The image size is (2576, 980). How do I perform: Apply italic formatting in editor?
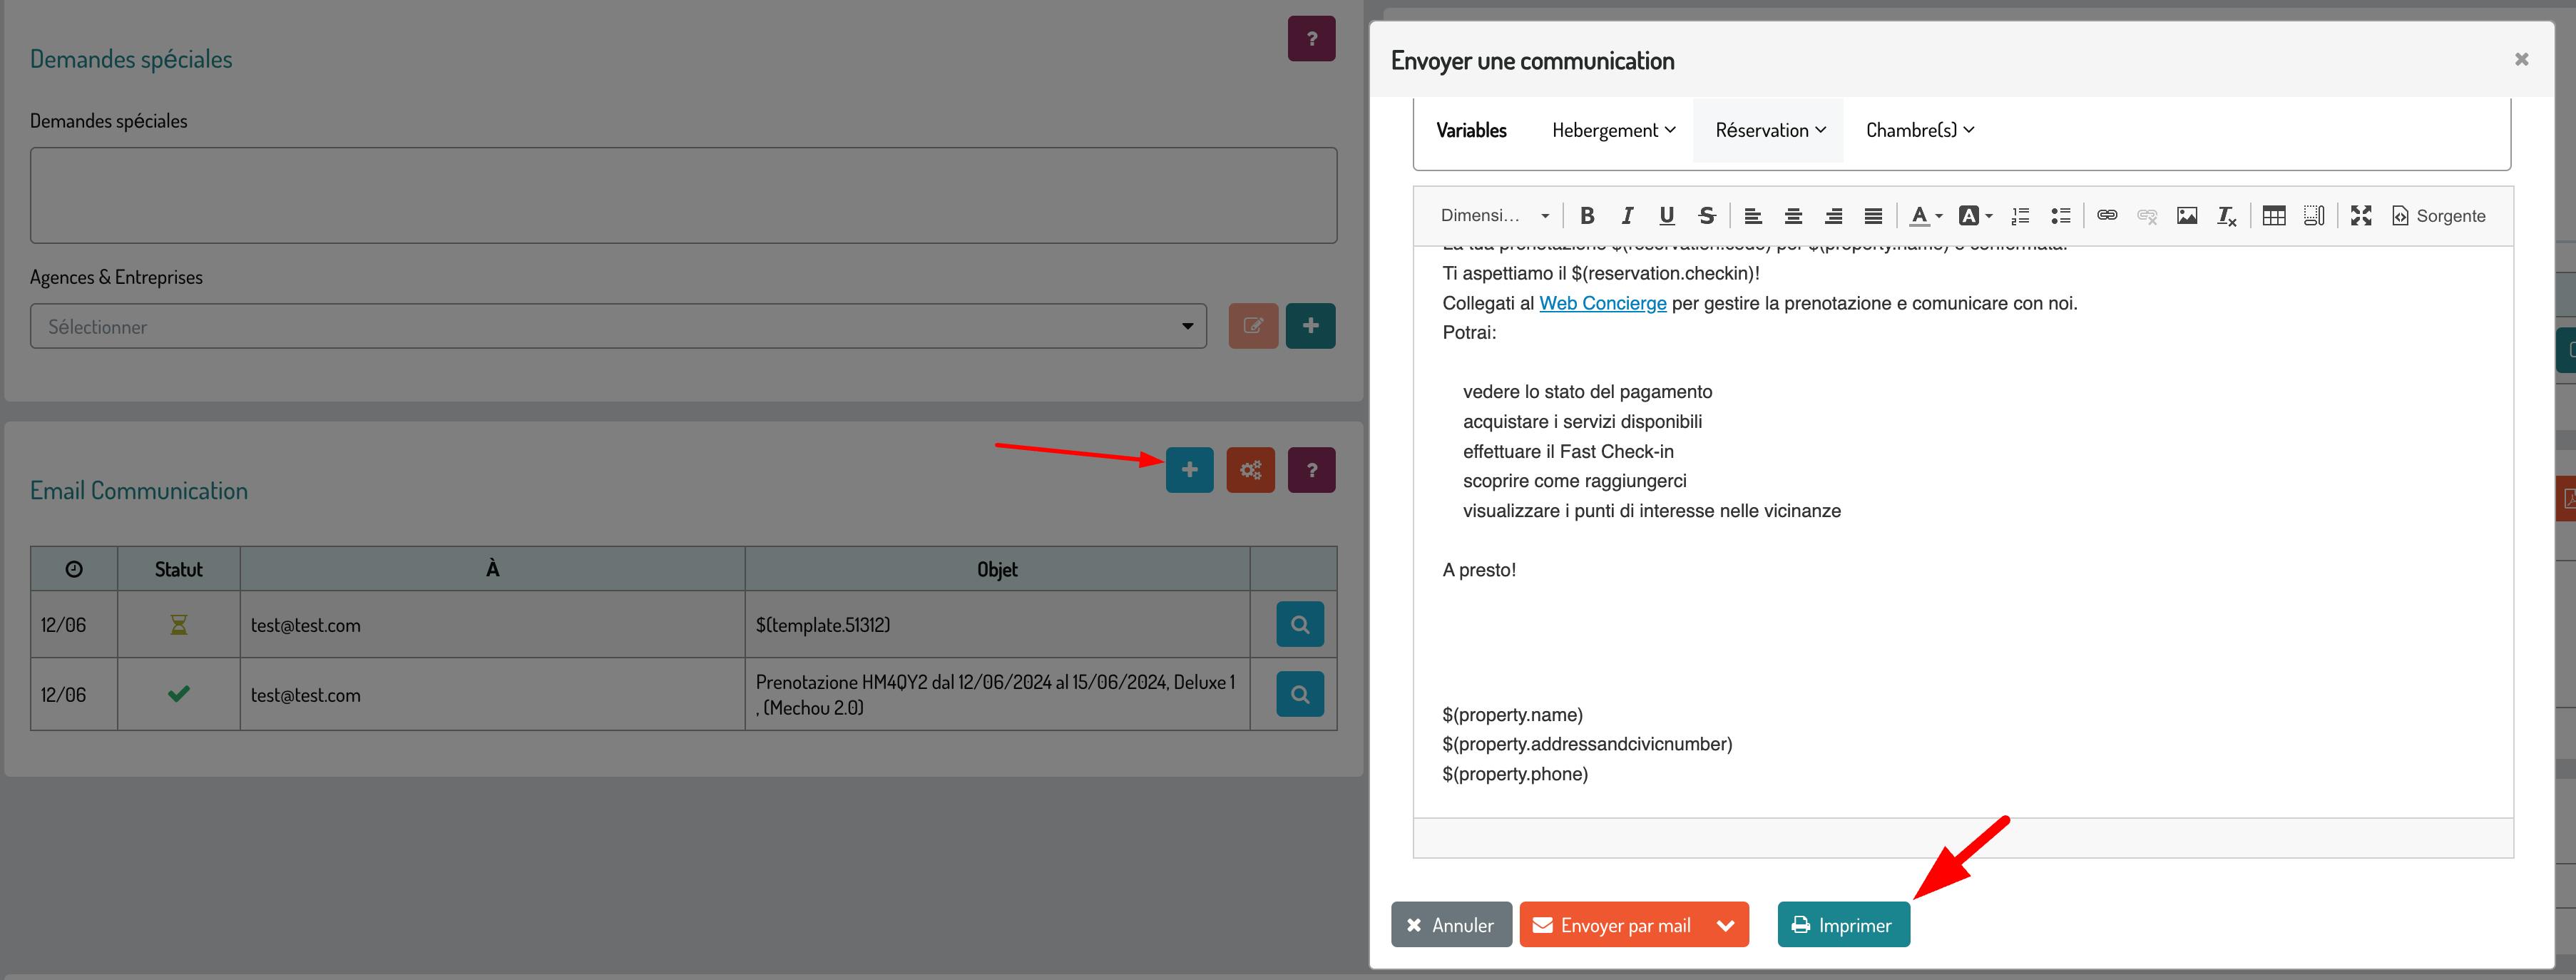(1627, 216)
